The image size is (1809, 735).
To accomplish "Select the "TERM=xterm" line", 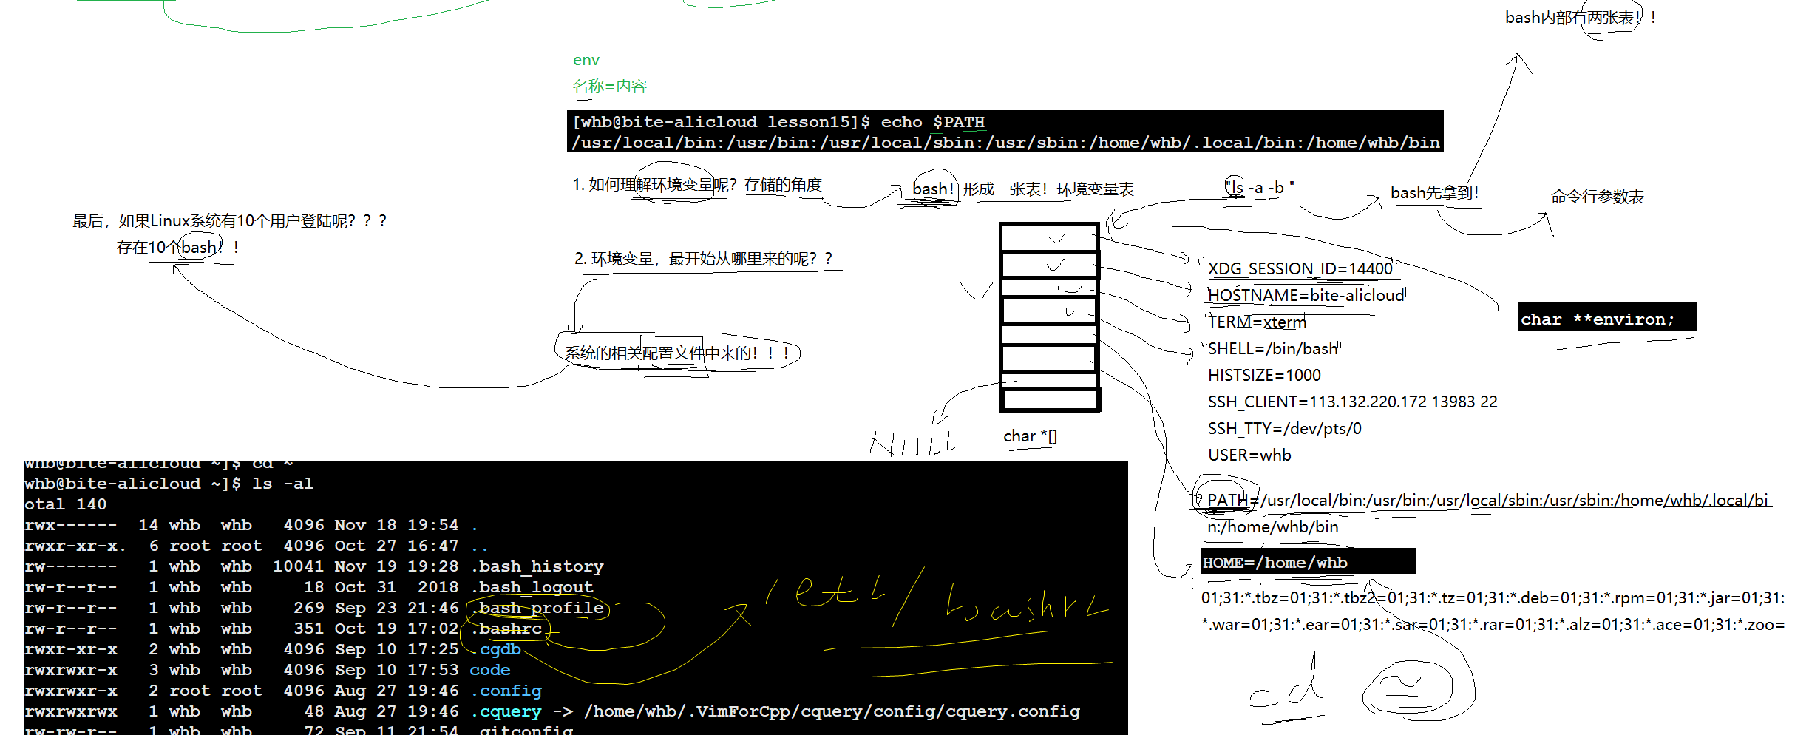I will 1257,322.
